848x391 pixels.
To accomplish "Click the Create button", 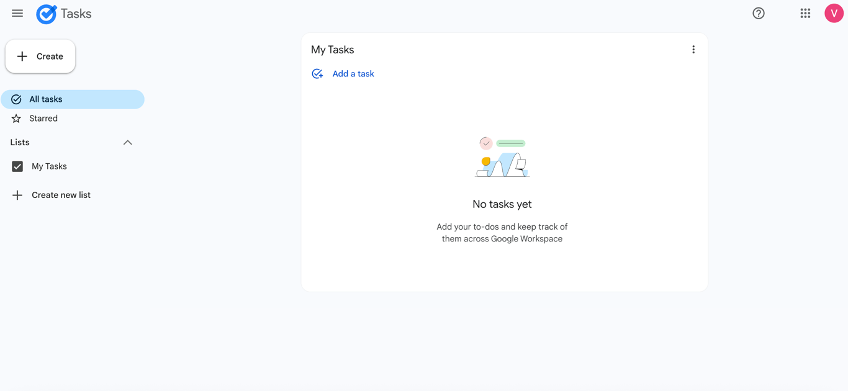I will tap(40, 56).
